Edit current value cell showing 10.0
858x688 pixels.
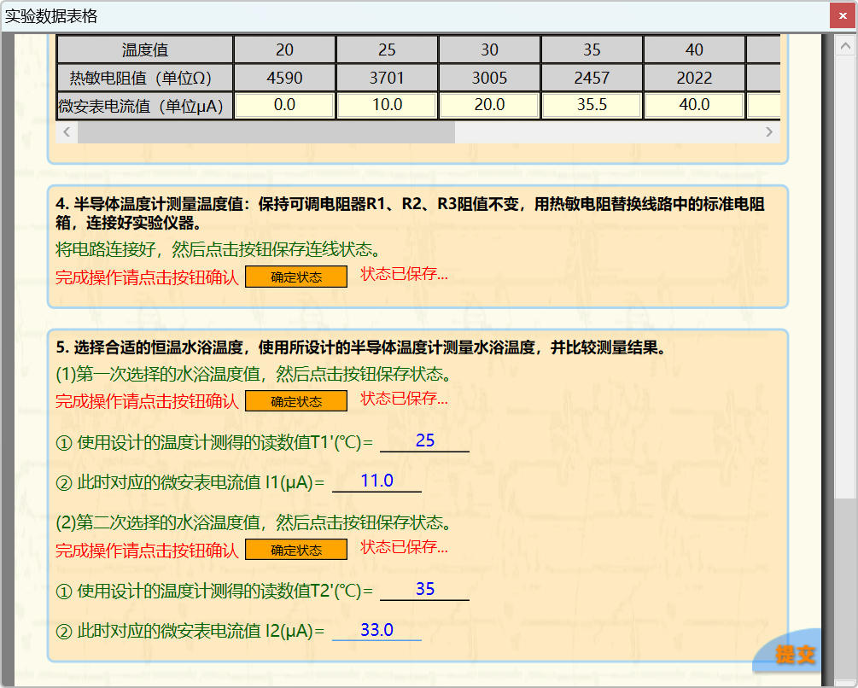[x=387, y=105]
